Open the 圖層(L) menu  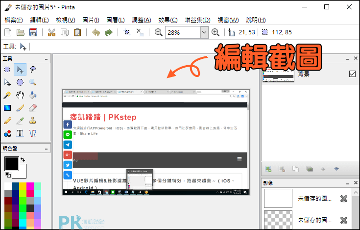pos(115,20)
